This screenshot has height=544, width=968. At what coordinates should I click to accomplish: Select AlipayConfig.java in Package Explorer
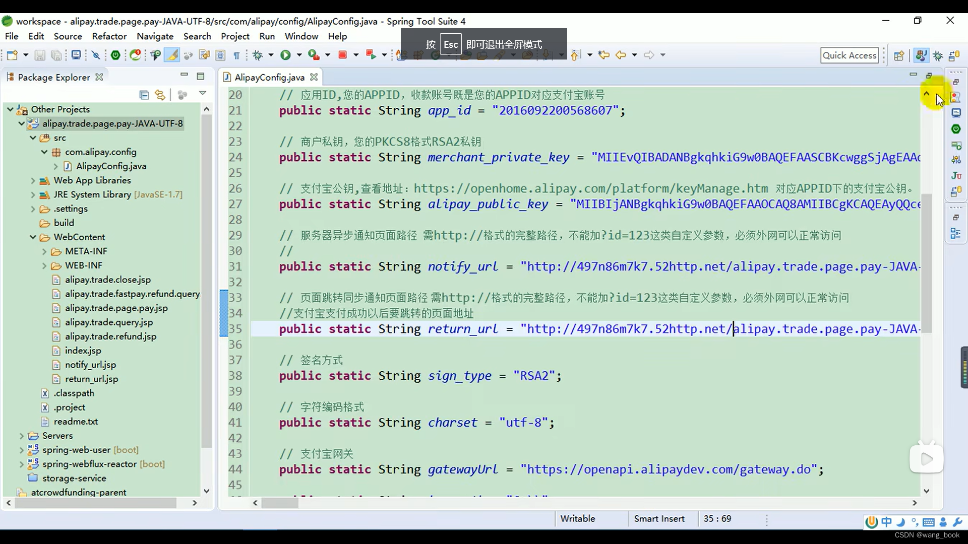111,166
